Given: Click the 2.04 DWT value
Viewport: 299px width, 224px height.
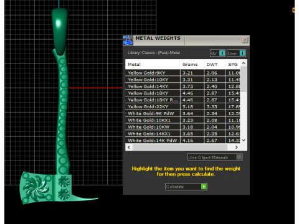Looking at the screenshot, I should point(212,127).
